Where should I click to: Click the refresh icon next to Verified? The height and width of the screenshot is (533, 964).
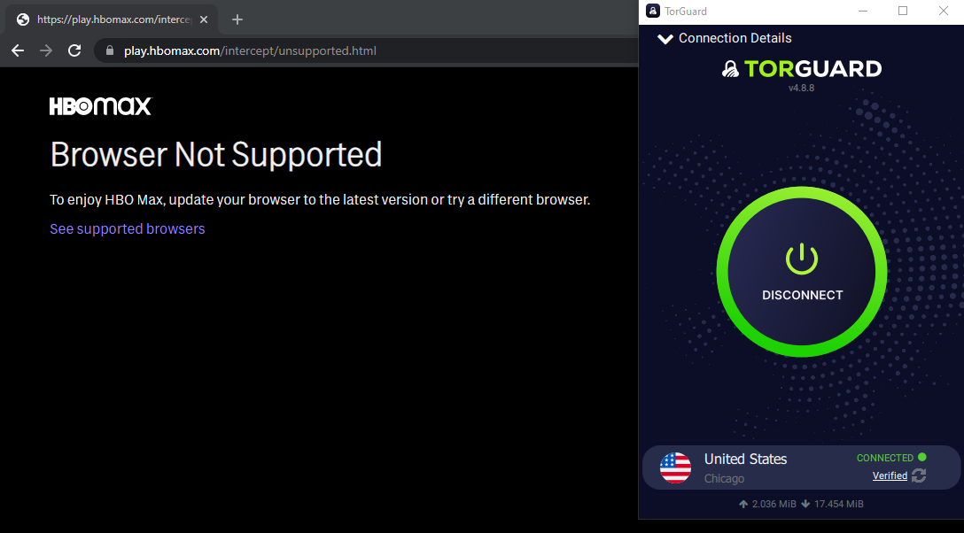(919, 475)
